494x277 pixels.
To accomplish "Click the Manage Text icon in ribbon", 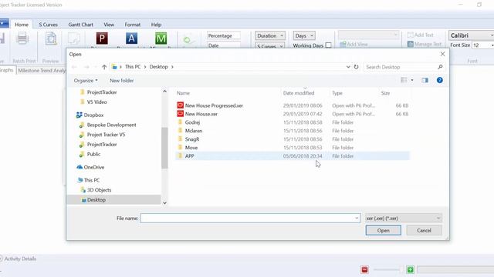I will click(410, 45).
